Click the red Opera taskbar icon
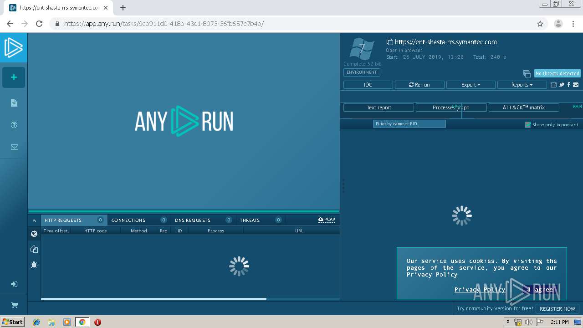This screenshot has width=583, height=328. pyautogui.click(x=97, y=322)
